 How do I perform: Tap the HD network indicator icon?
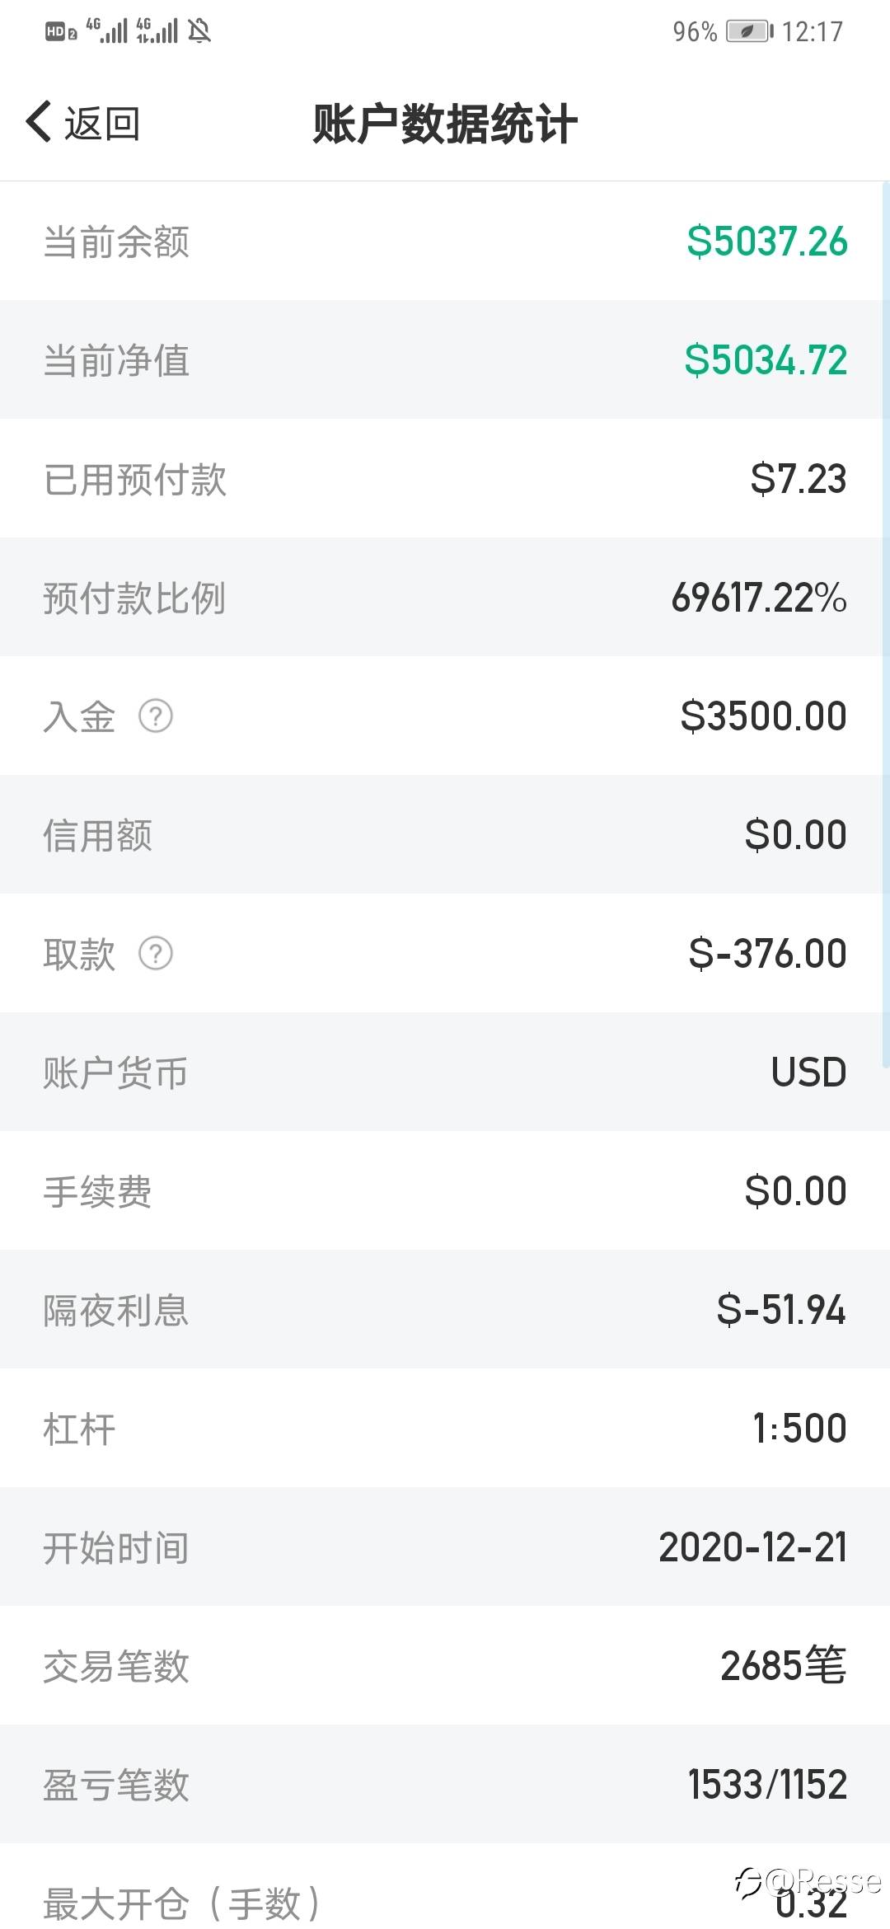[61, 32]
